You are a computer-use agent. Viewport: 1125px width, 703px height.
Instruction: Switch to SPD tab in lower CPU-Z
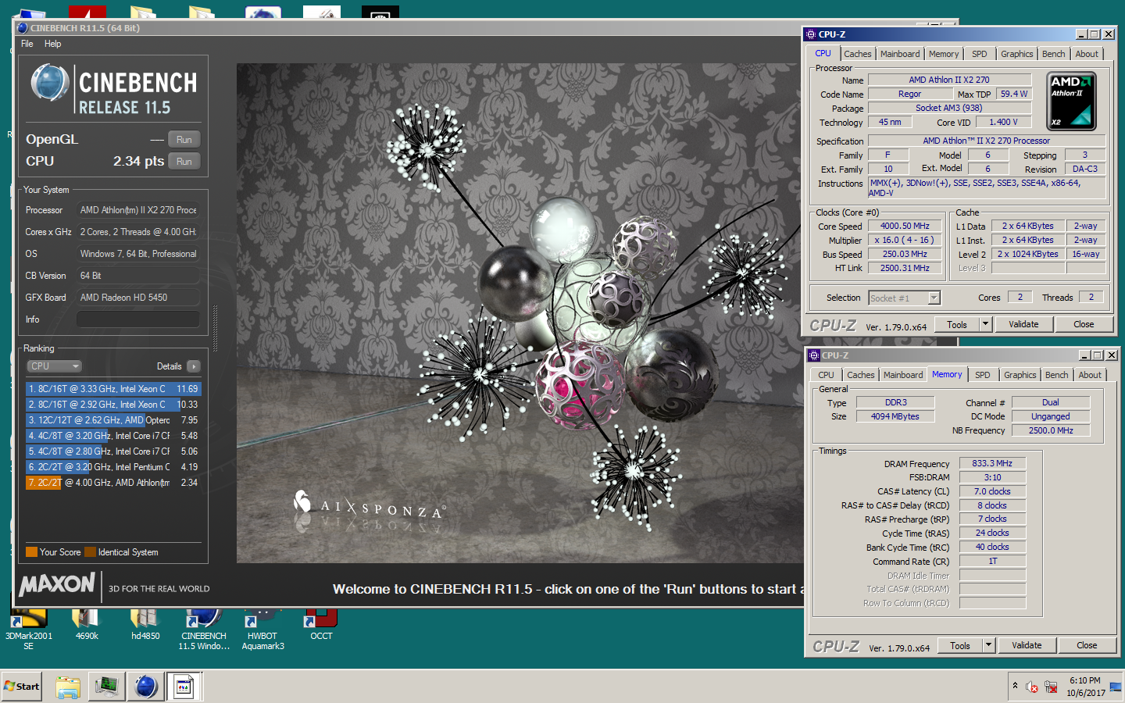(x=983, y=375)
